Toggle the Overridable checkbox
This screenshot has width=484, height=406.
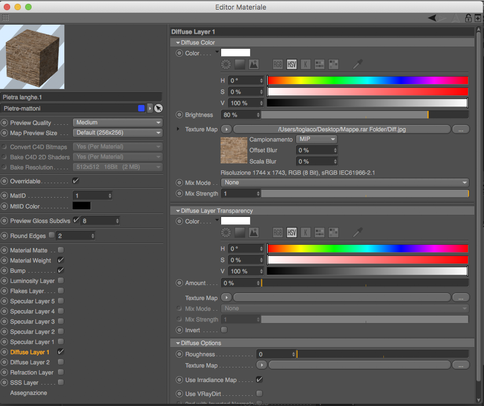point(75,181)
